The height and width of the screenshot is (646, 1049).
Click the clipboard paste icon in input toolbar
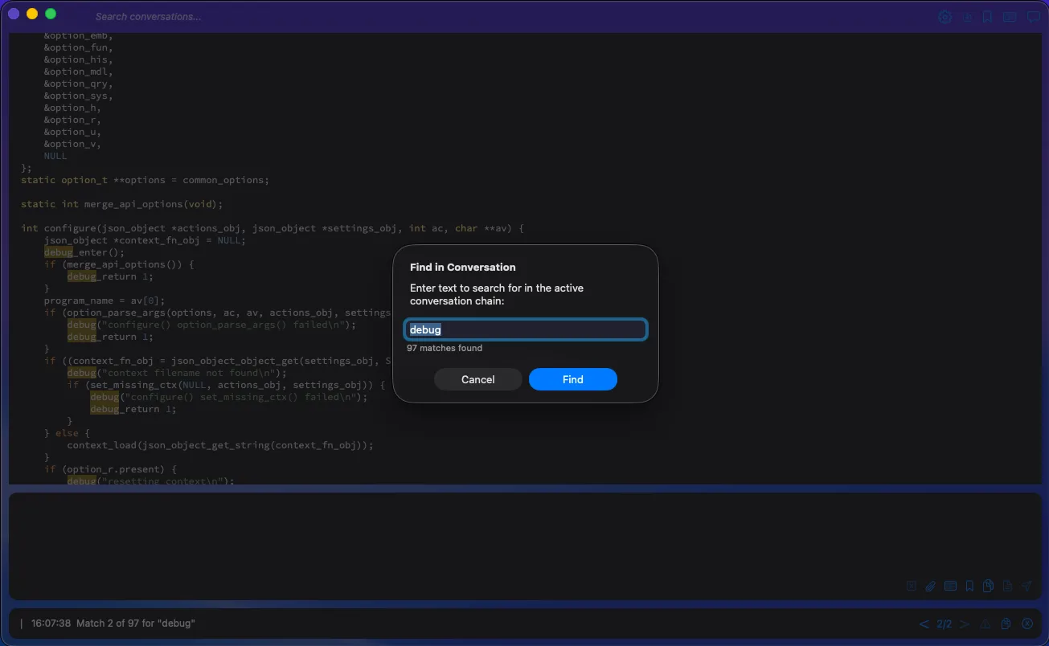(x=989, y=587)
